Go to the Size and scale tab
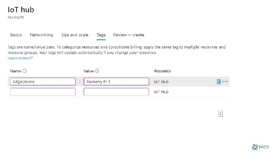The height and width of the screenshot is (155, 276). [75, 35]
